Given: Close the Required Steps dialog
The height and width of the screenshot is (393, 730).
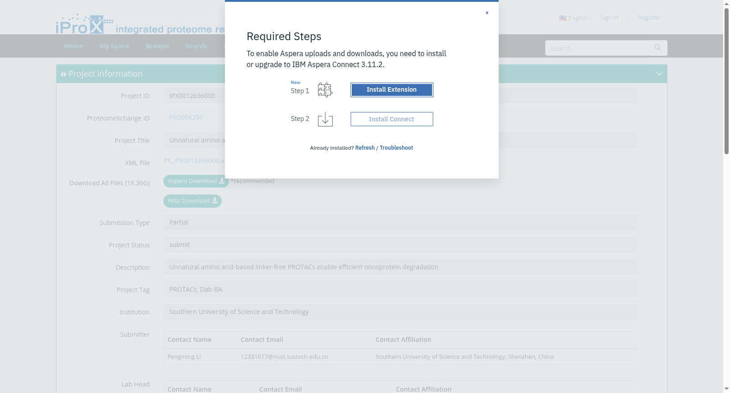Looking at the screenshot, I should pyautogui.click(x=487, y=13).
